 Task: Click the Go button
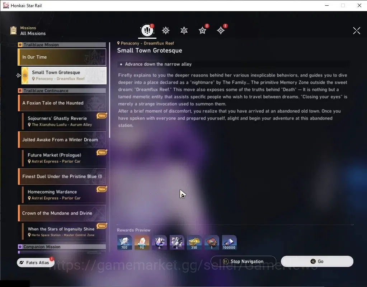(317, 262)
